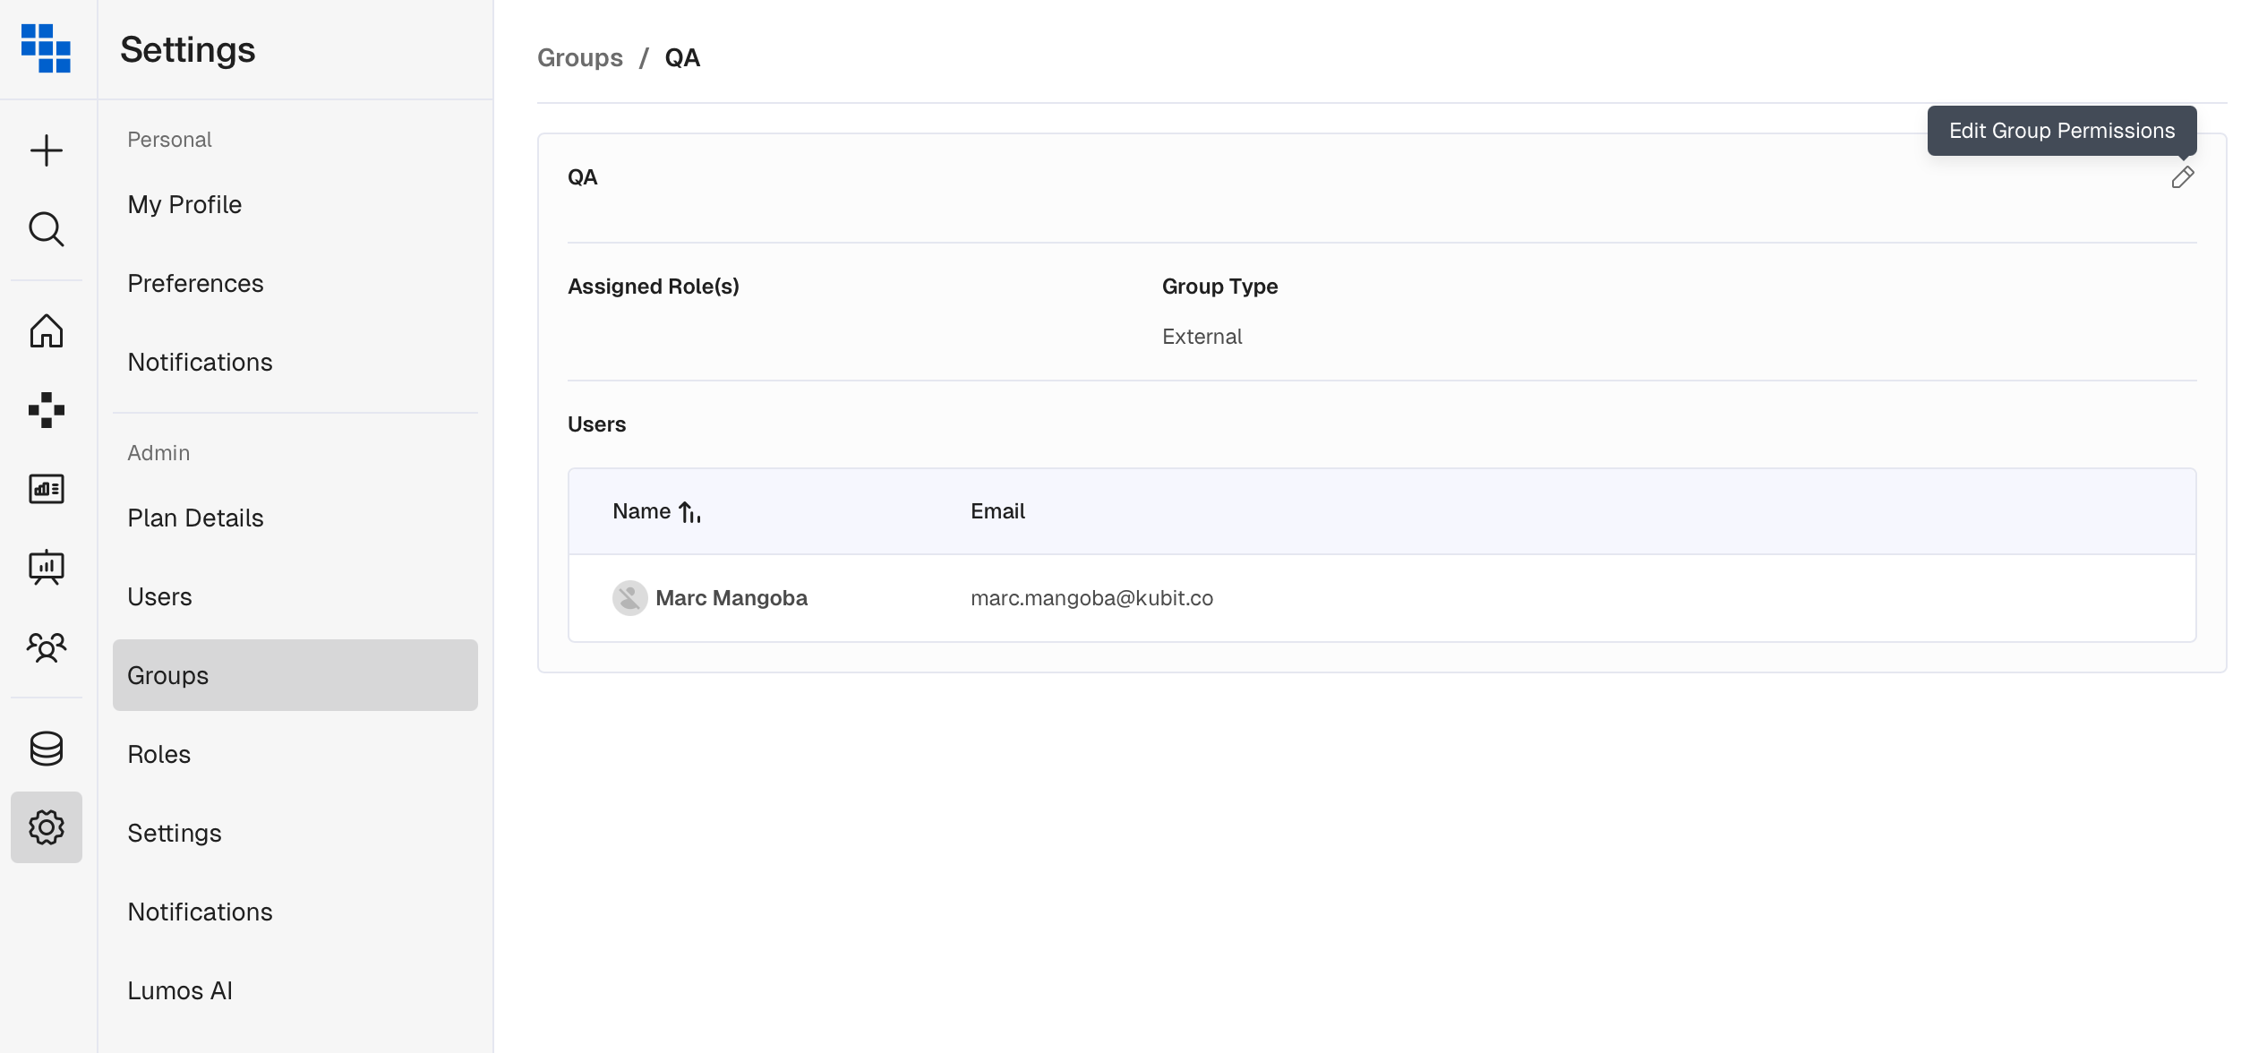The height and width of the screenshot is (1053, 2267).
Task: Select Roles in Admin menu
Action: coord(159,754)
